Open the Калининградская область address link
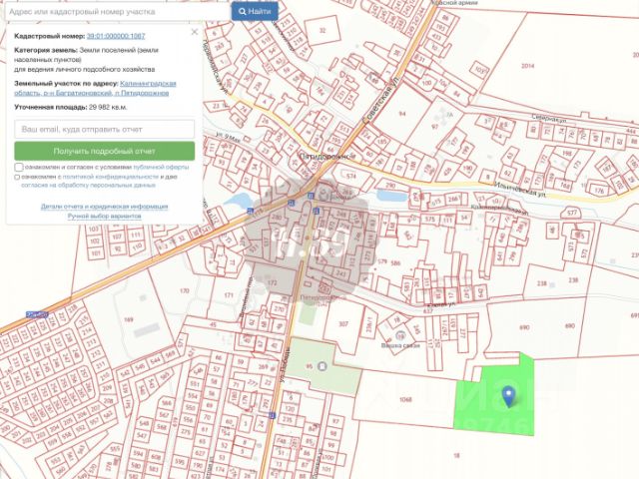The height and width of the screenshot is (479, 639). coord(96,88)
